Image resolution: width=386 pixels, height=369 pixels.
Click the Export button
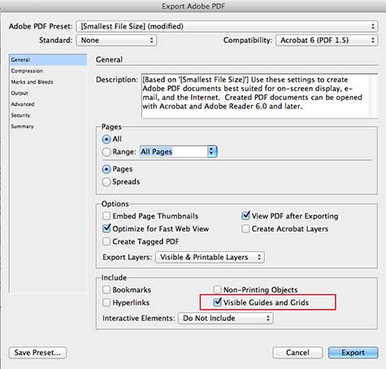click(x=353, y=353)
